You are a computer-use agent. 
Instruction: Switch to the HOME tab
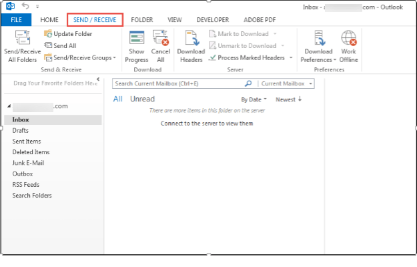point(49,19)
